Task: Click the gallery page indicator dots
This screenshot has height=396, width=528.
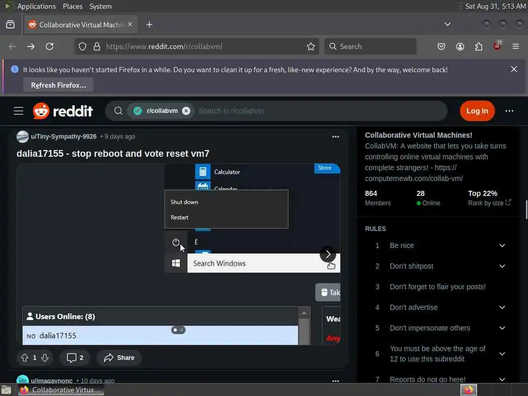Action: (x=178, y=330)
